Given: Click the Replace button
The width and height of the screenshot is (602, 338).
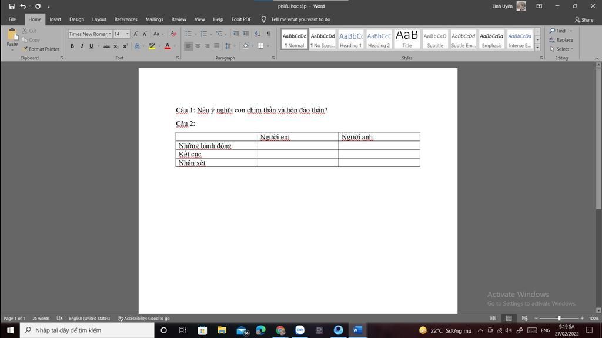Looking at the screenshot, I should tap(561, 40).
